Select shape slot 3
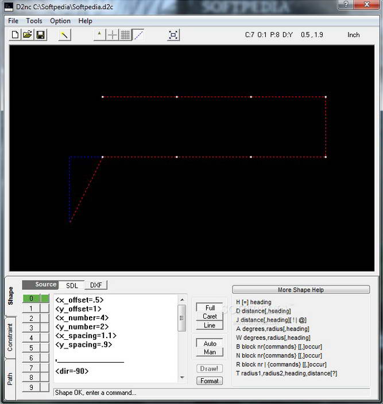 coord(31,328)
